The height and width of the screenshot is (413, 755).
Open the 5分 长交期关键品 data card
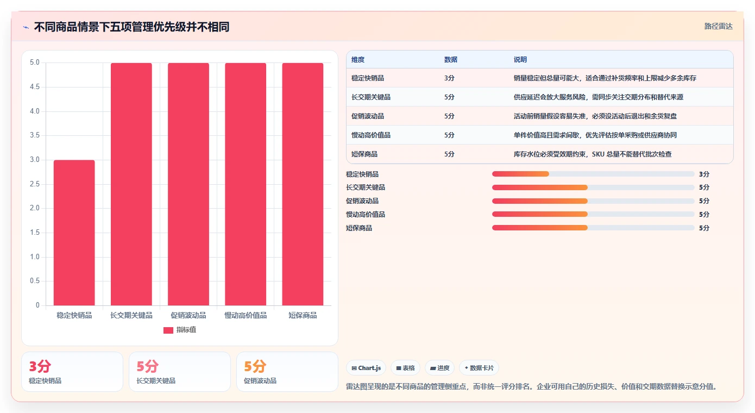point(180,372)
